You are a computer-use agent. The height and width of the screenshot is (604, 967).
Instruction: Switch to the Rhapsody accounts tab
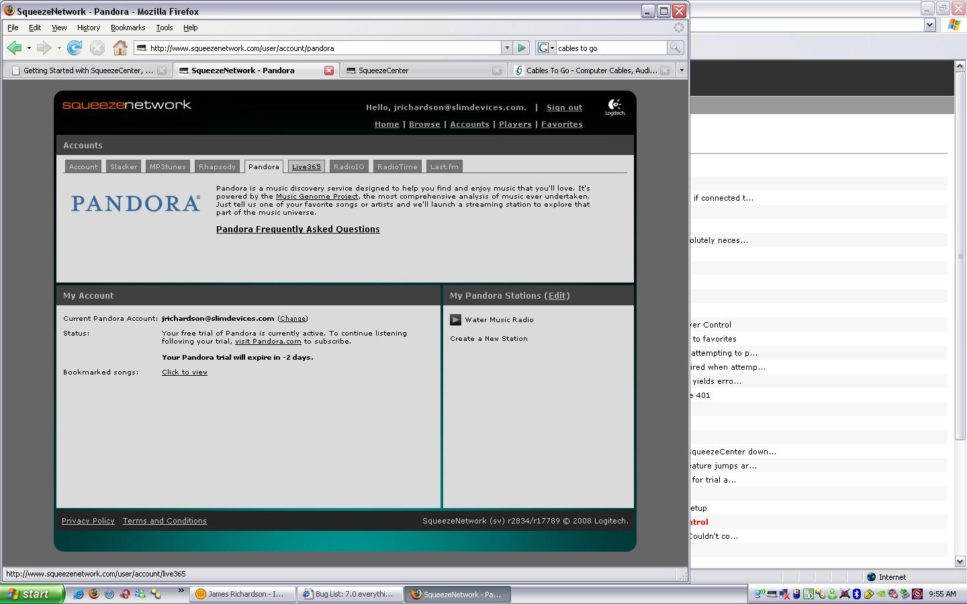(x=217, y=166)
